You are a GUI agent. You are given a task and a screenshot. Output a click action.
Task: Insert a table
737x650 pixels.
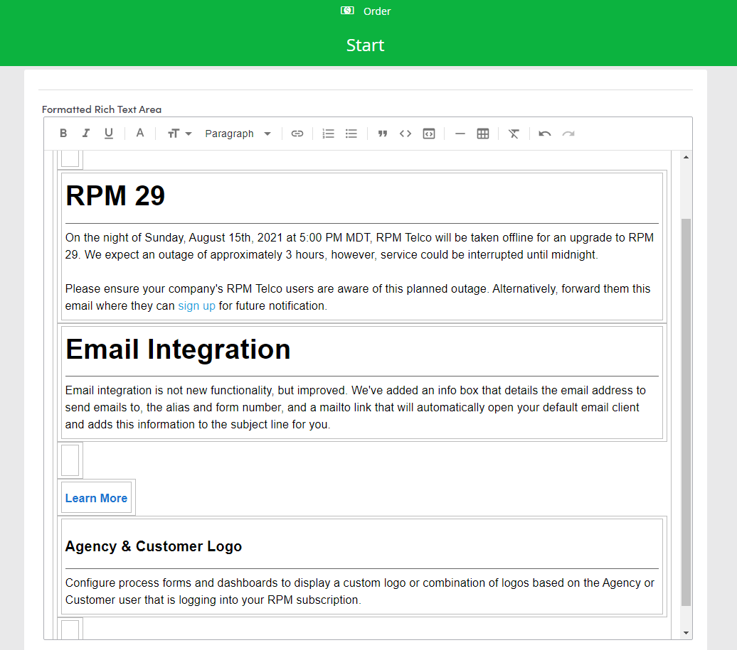click(483, 134)
